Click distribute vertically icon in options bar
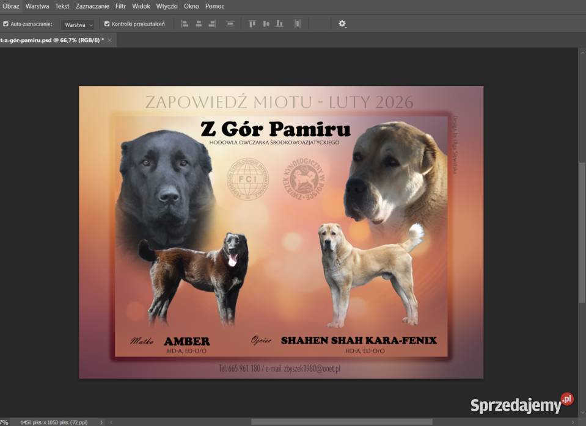 point(230,24)
